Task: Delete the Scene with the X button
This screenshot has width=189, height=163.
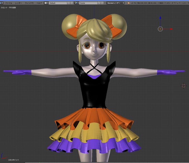Action: [102, 3]
